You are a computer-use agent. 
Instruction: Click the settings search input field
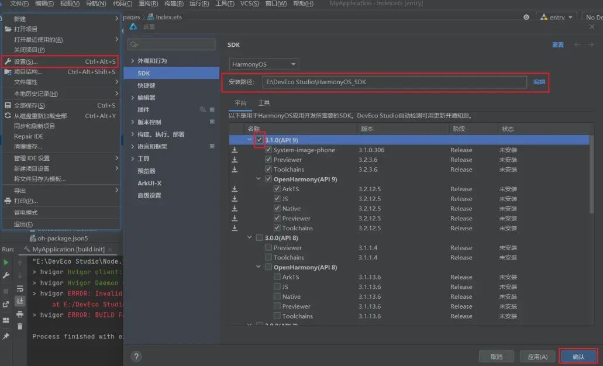[171, 44]
